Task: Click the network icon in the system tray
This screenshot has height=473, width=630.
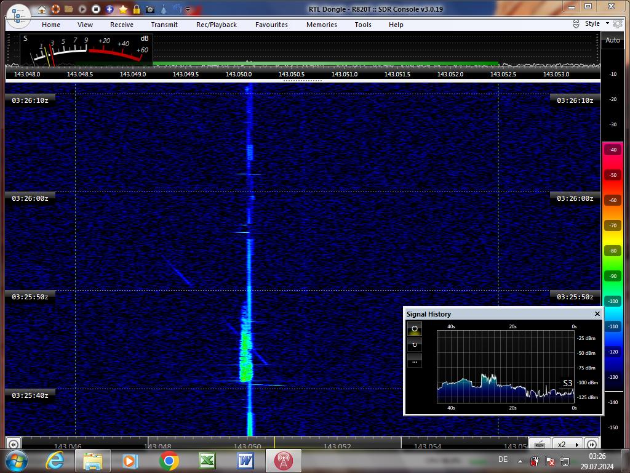Action: click(x=565, y=461)
